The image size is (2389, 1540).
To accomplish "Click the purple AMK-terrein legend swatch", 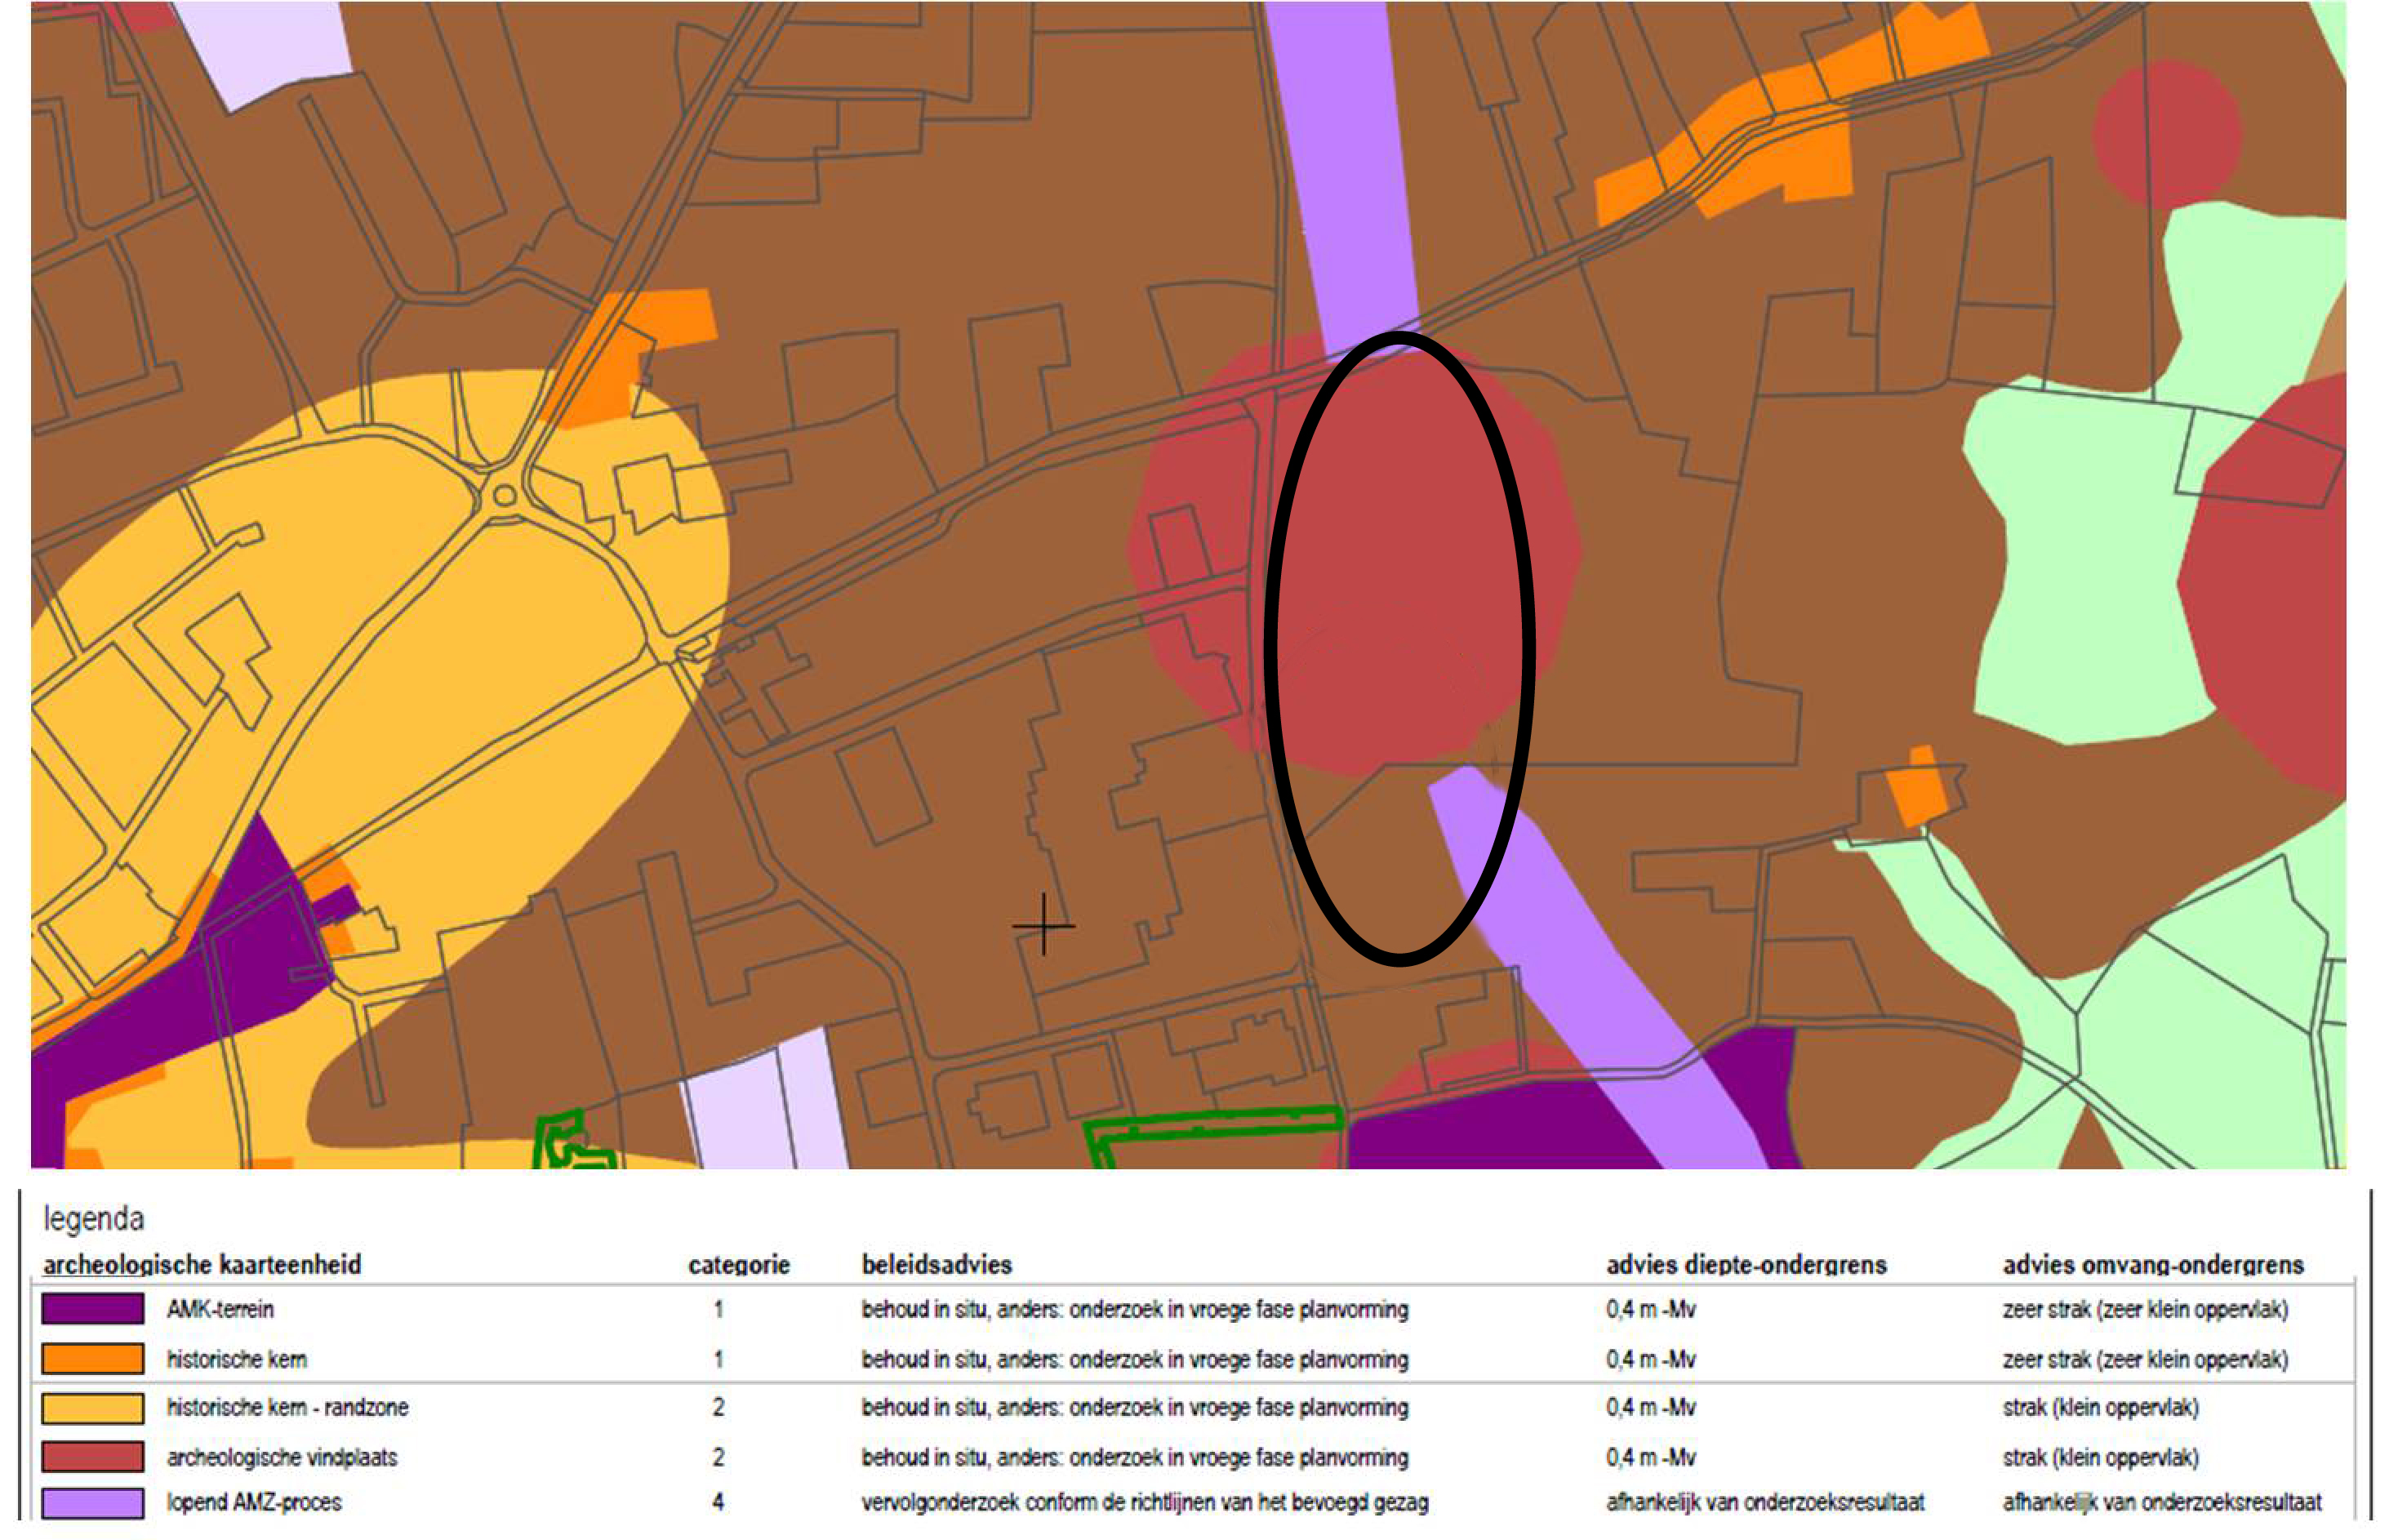I will pos(92,1308).
